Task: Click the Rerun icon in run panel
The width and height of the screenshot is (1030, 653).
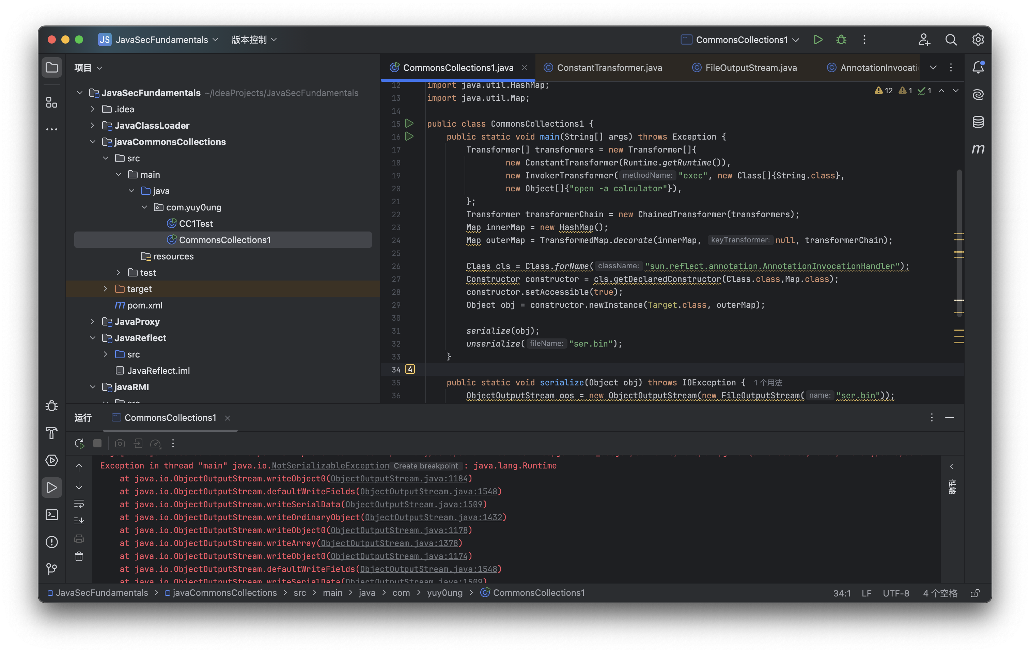Action: click(79, 444)
